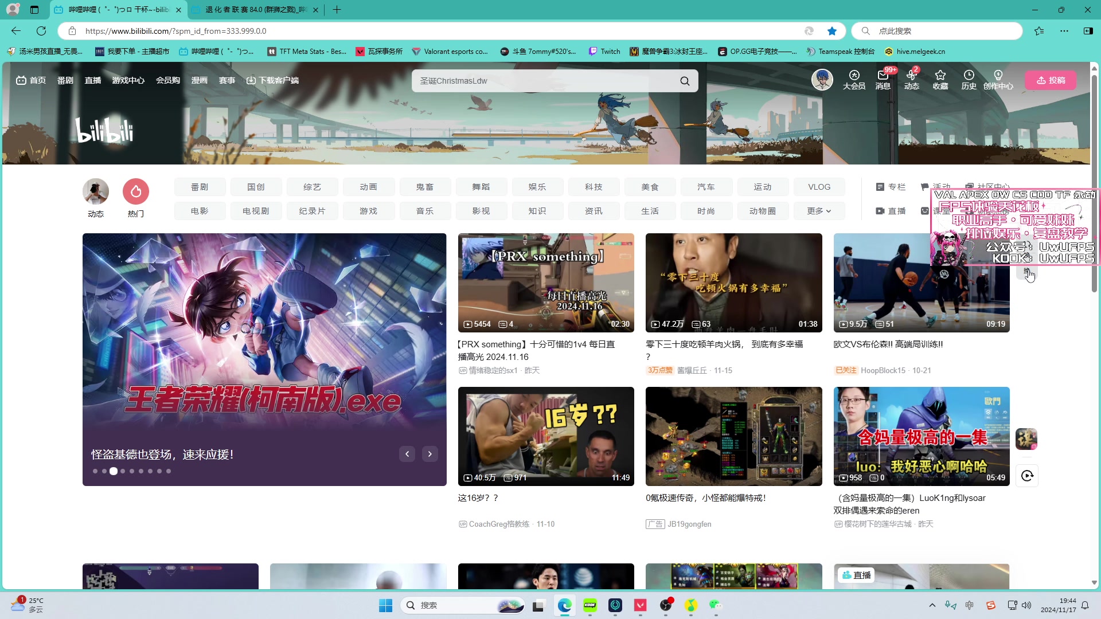Image resolution: width=1101 pixels, height=619 pixels.
Task: Open the 创作中心 lightbulb icon
Action: click(x=998, y=80)
